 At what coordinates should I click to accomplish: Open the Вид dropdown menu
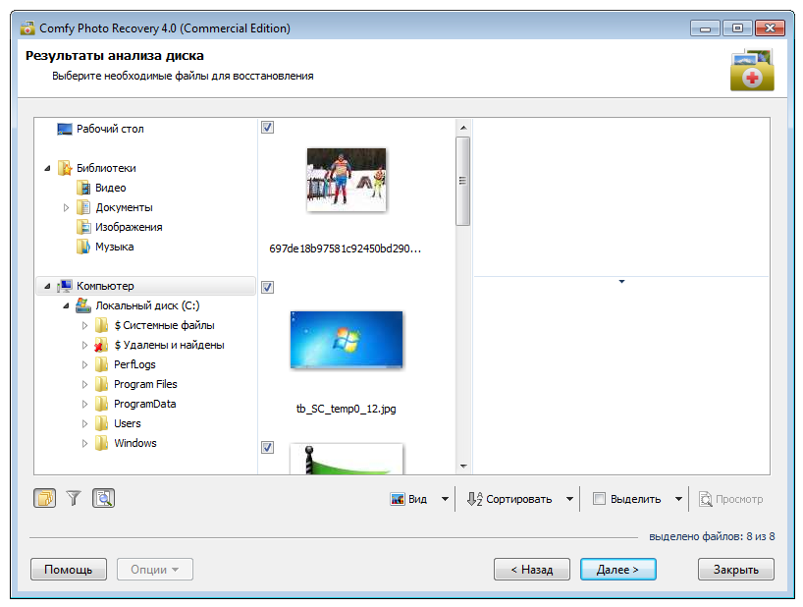444,498
